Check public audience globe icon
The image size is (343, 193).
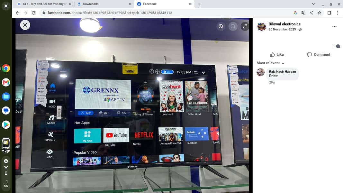(x=300, y=29)
